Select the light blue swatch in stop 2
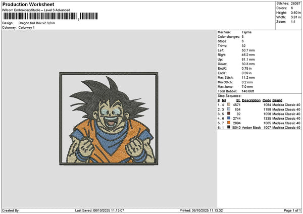The height and width of the screenshot is (214, 303). tap(229, 109)
